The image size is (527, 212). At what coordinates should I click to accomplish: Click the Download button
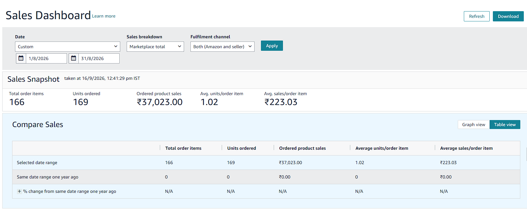pos(508,16)
